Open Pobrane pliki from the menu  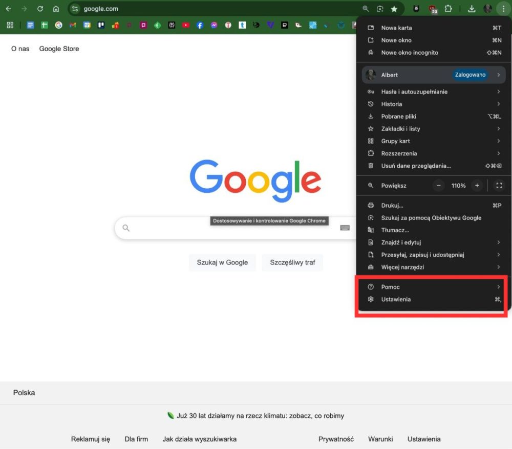(434, 117)
